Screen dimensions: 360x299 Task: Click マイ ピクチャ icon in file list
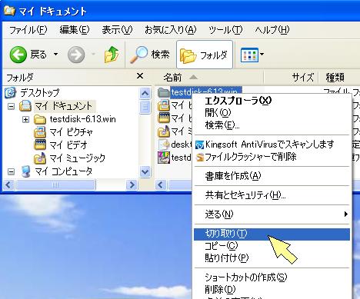coord(163,105)
